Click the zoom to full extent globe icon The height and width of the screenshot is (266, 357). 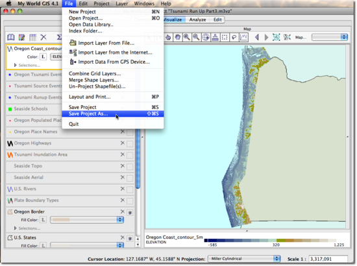click(206, 37)
